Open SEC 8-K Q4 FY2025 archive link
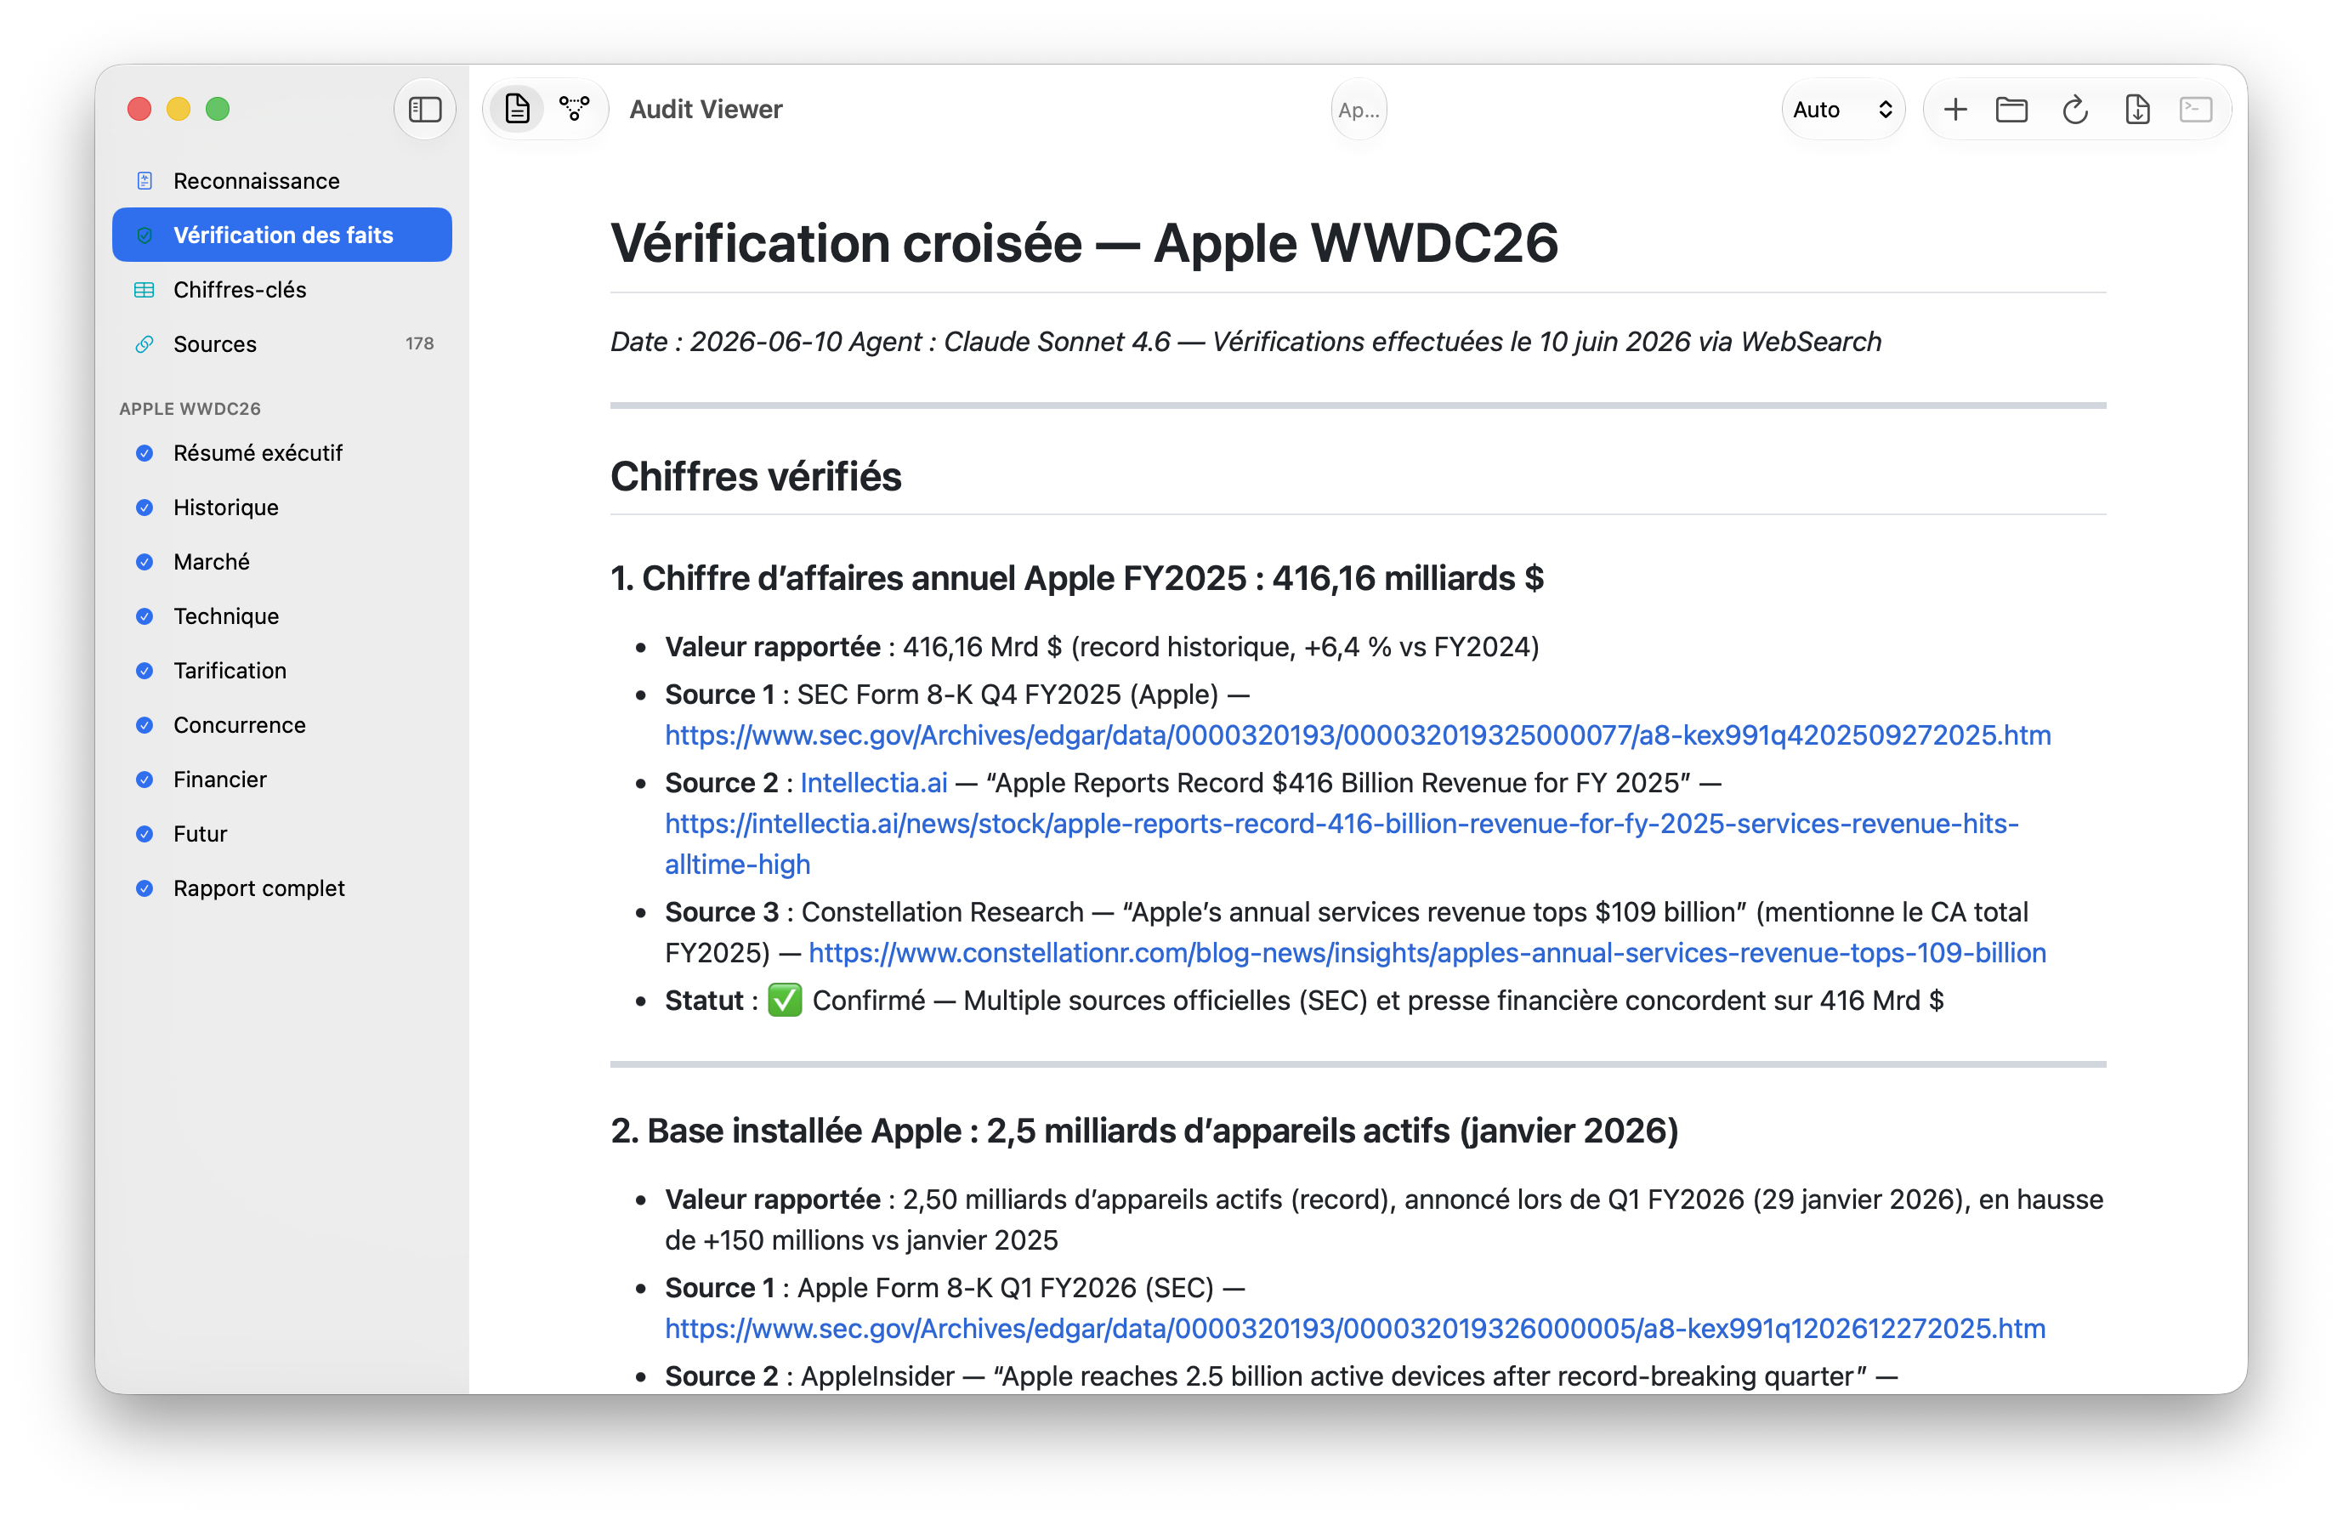Image resolution: width=2343 pixels, height=1520 pixels. coord(1358,735)
